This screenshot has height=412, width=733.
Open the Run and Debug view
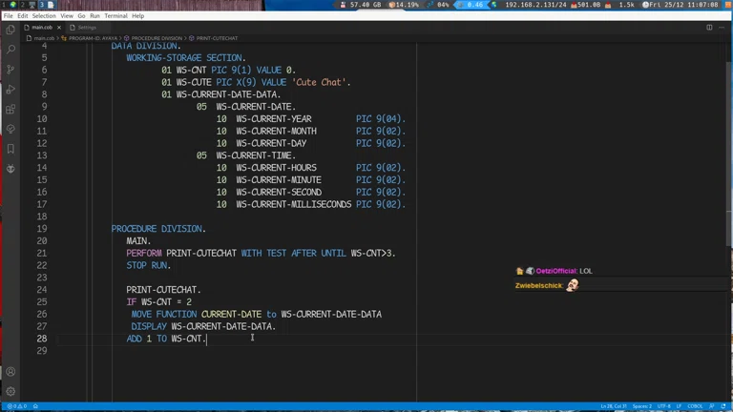coord(10,90)
